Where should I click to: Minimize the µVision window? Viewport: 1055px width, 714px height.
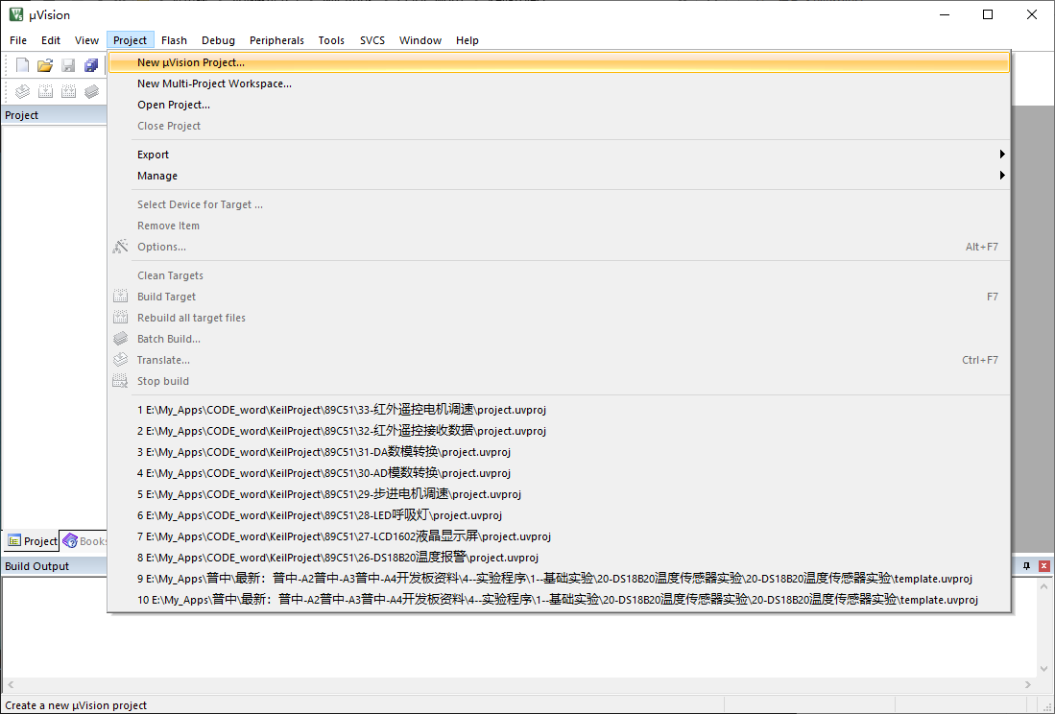[945, 14]
